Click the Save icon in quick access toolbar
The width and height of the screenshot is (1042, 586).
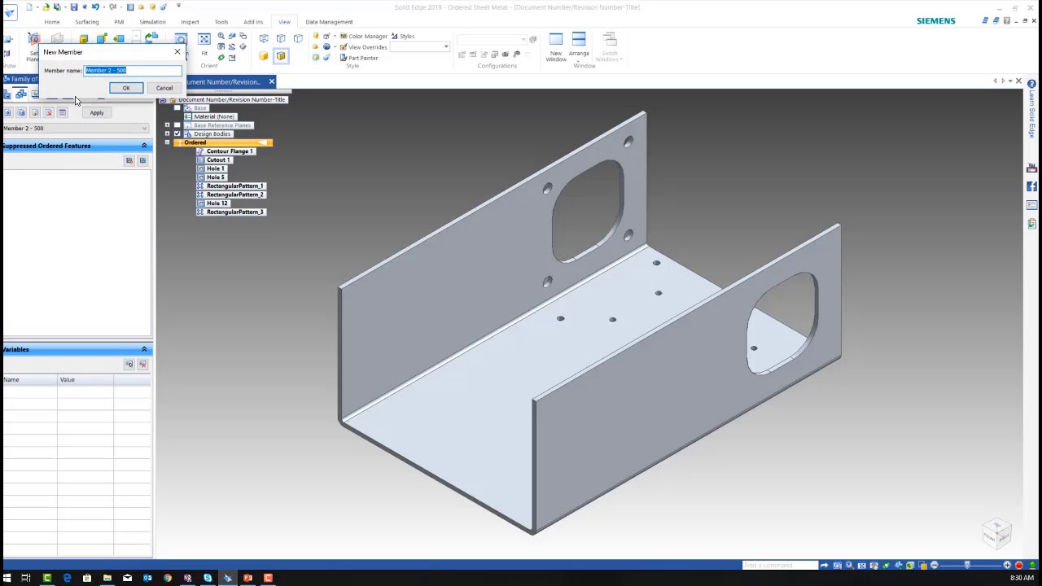click(x=73, y=7)
